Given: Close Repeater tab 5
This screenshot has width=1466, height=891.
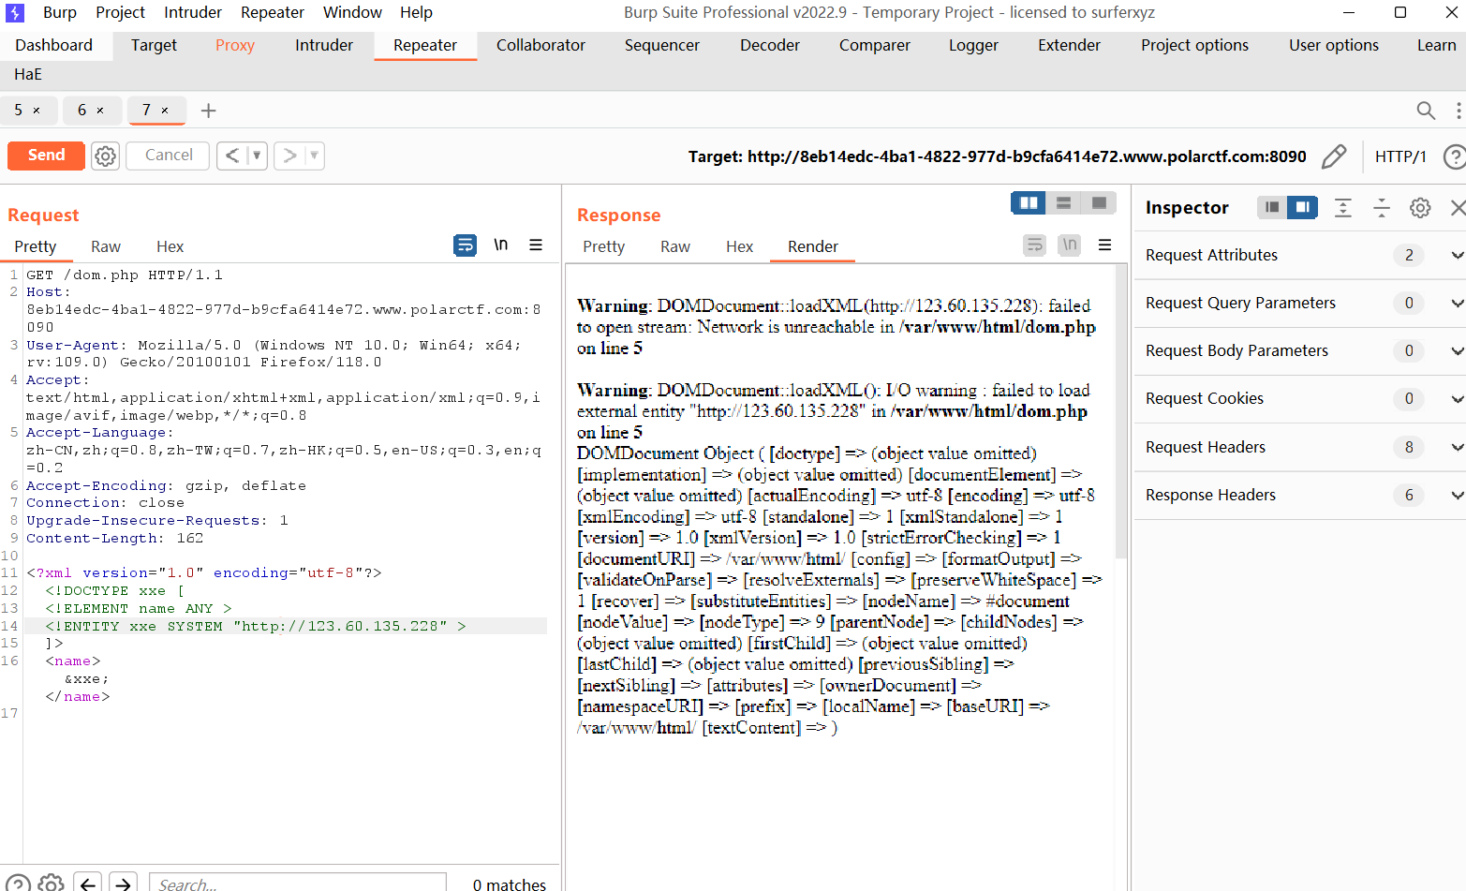Looking at the screenshot, I should tap(37, 111).
